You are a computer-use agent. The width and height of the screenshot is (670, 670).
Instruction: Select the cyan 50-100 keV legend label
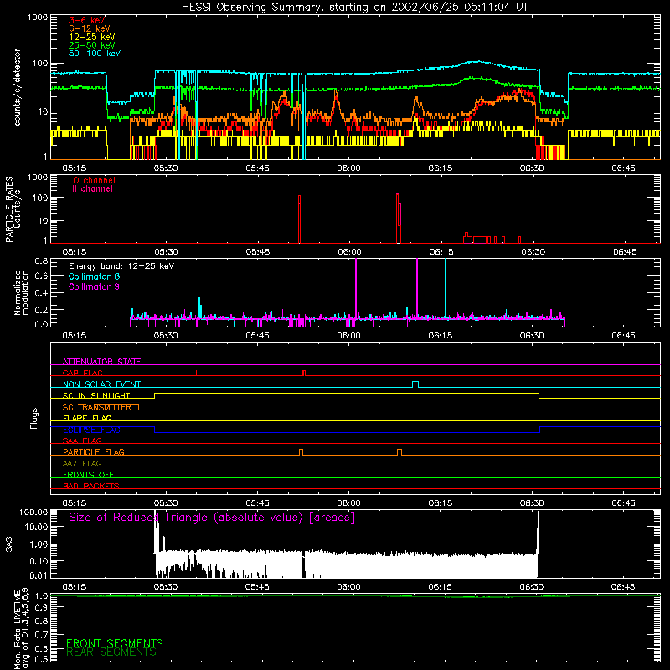click(95, 54)
